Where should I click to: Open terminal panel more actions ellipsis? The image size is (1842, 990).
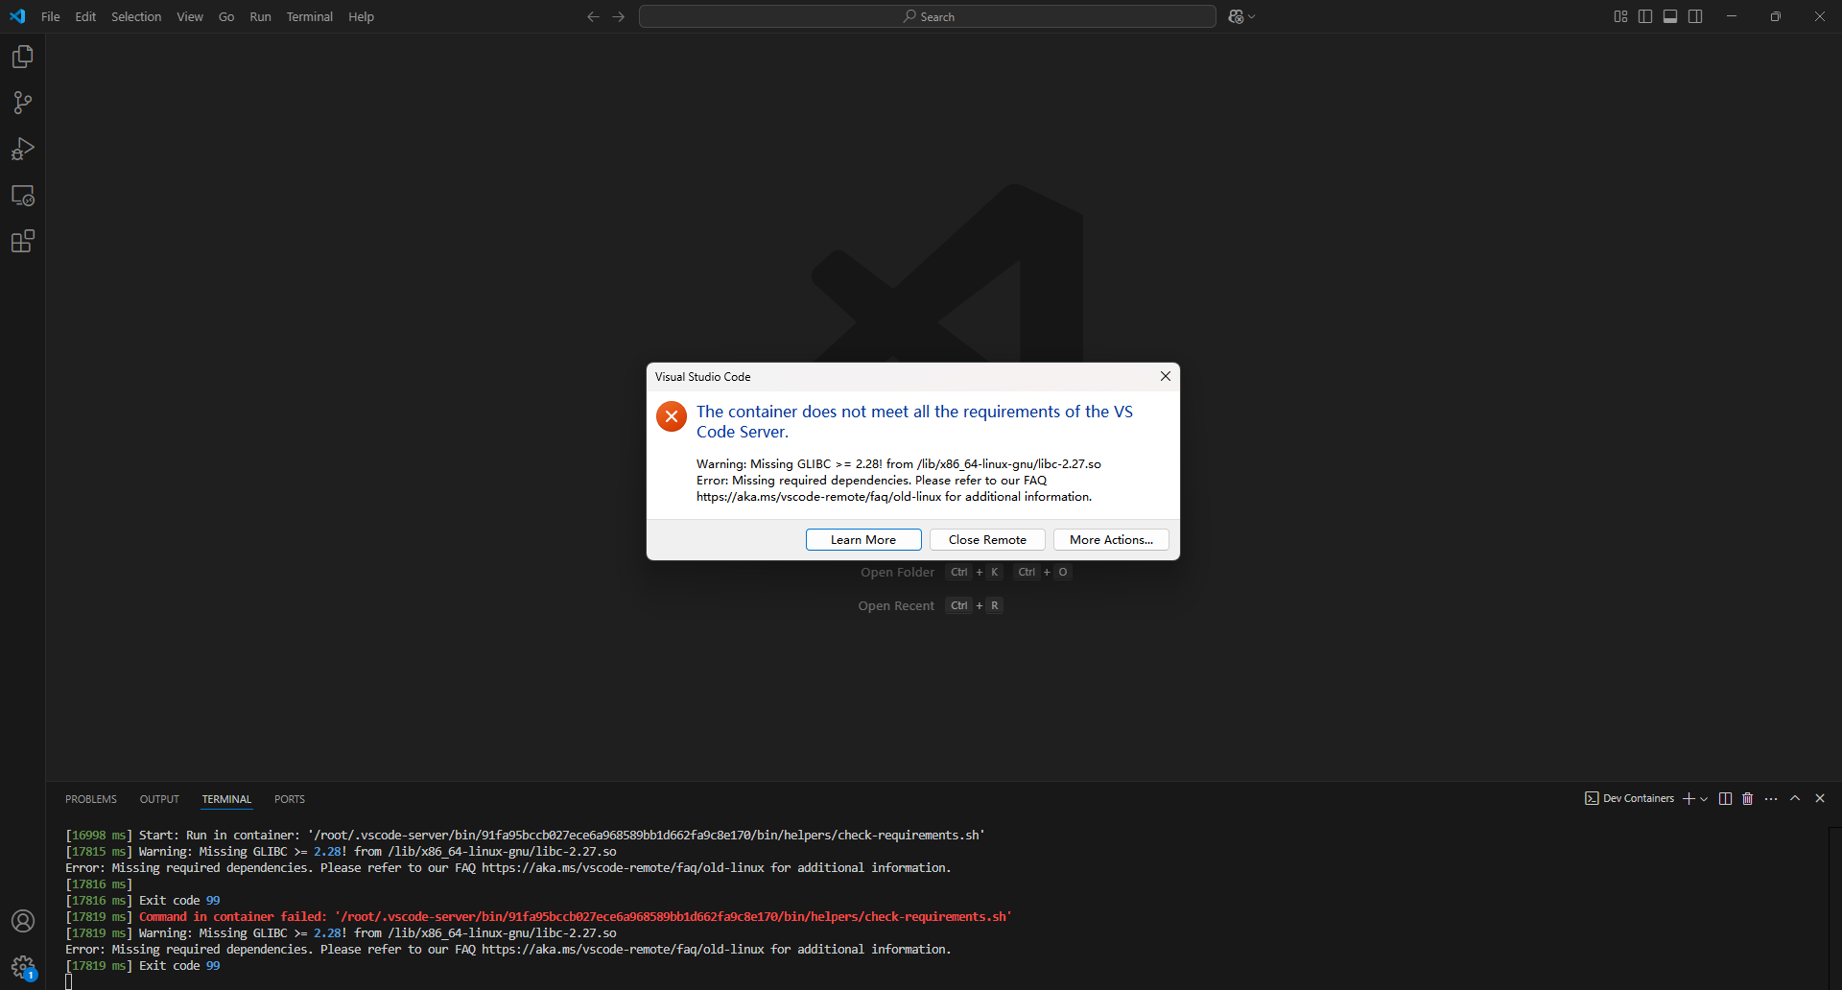tap(1771, 798)
